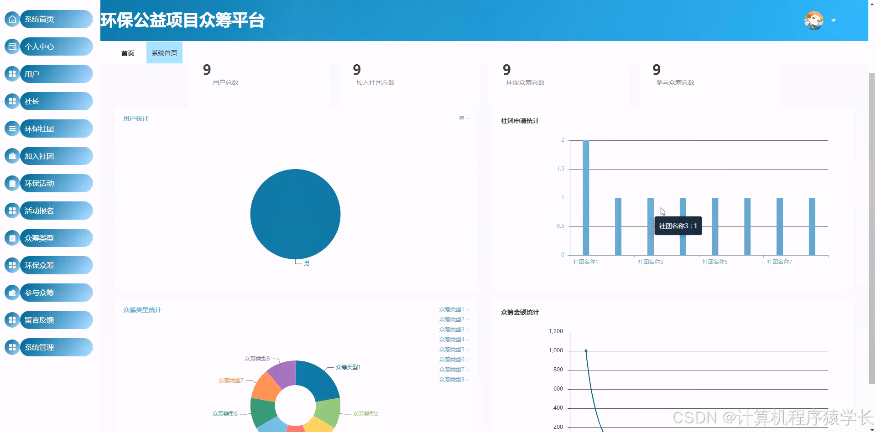Toggle legend entry 众筹类型2

[454, 319]
